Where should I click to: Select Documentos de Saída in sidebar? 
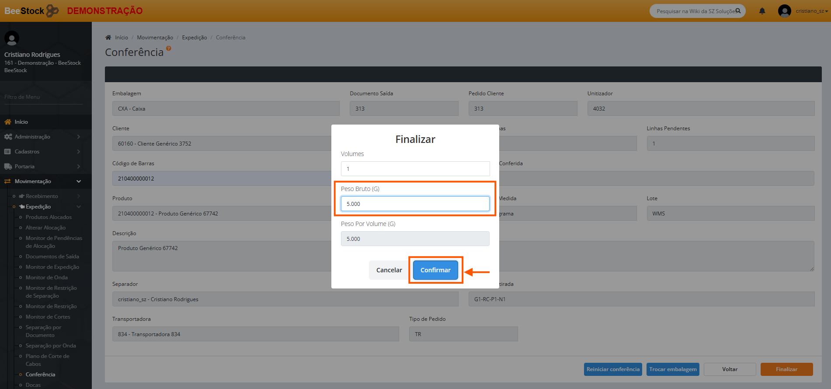pos(52,257)
